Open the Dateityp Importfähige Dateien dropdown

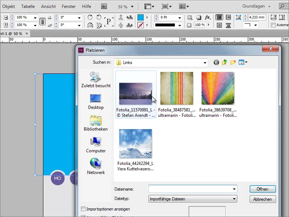(193, 199)
